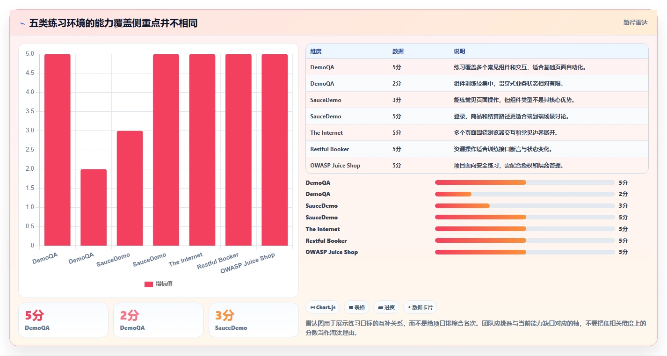Click Restful Booker name in the table
Screen dimensions: 667x356
330,149
